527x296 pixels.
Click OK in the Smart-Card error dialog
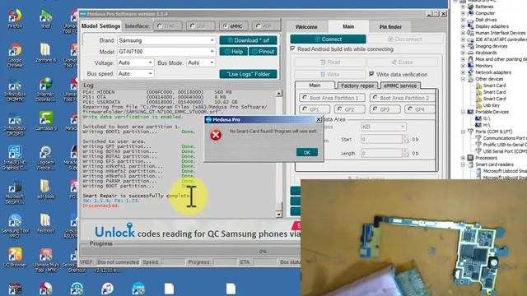[307, 152]
